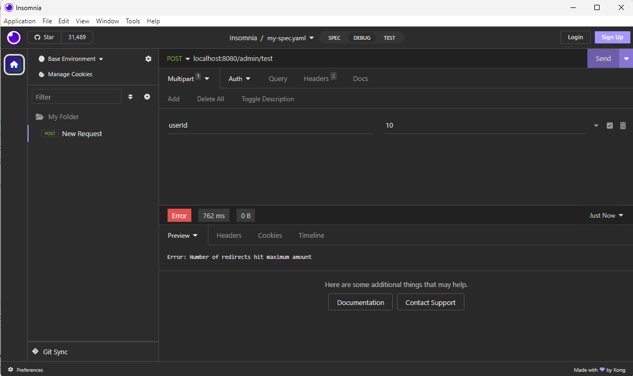Image resolution: width=633 pixels, height=376 pixels.
Task: Click the Documentation button
Action: coord(361,302)
